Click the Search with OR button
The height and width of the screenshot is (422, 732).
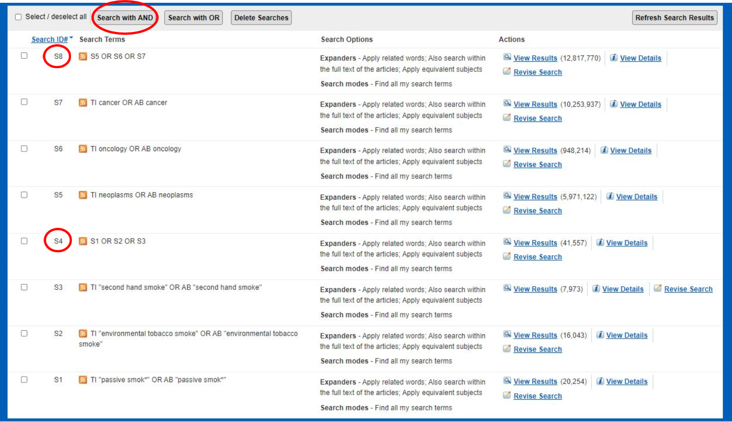coord(193,18)
